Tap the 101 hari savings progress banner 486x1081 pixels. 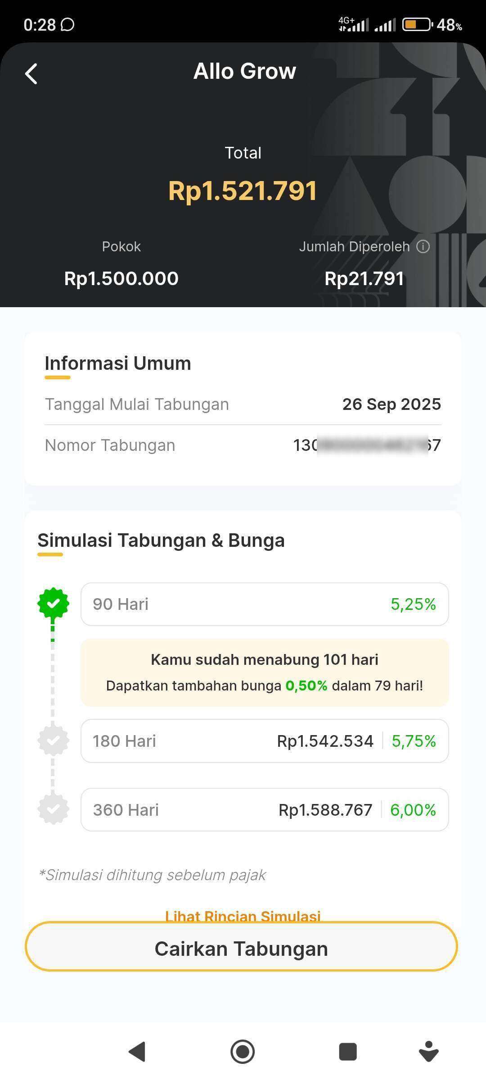265,672
